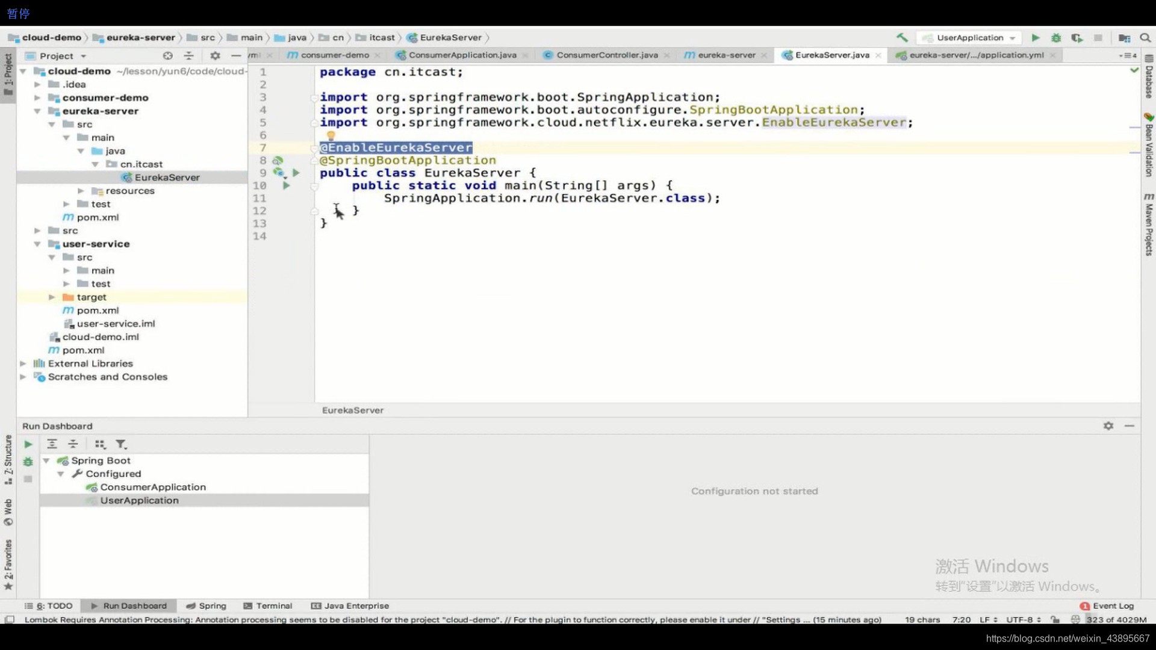The image size is (1156, 650).
Task: Open Run Dashboard settings gear
Action: point(1108,426)
